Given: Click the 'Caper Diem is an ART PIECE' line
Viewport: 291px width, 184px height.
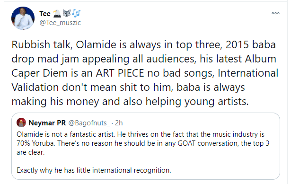Looking at the screenshot, I should [x=145, y=73].
